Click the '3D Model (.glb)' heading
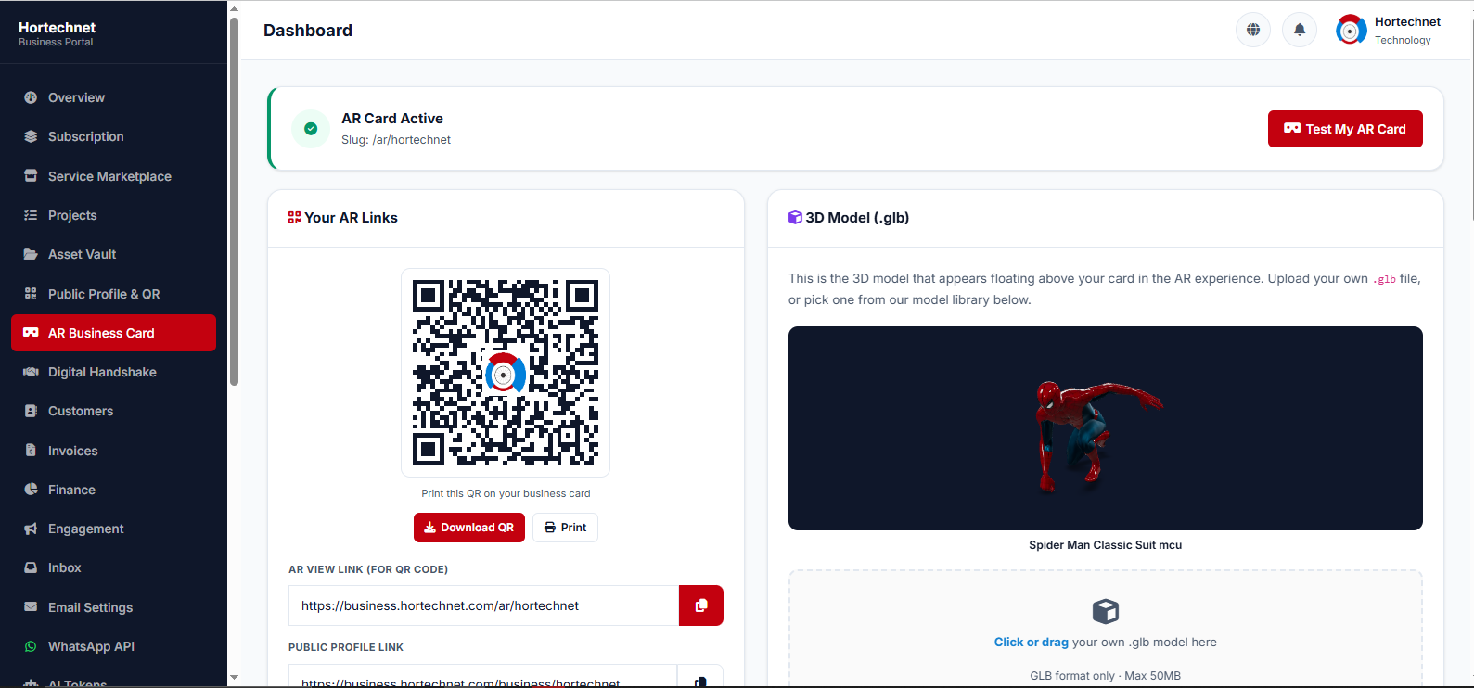1474x688 pixels. (857, 218)
